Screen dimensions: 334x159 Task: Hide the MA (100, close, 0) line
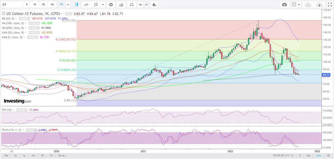30,23
